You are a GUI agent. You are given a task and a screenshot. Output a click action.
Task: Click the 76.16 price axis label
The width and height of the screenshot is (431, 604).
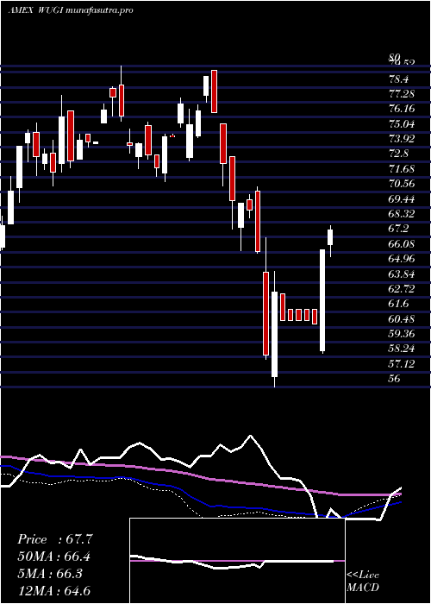coord(402,110)
